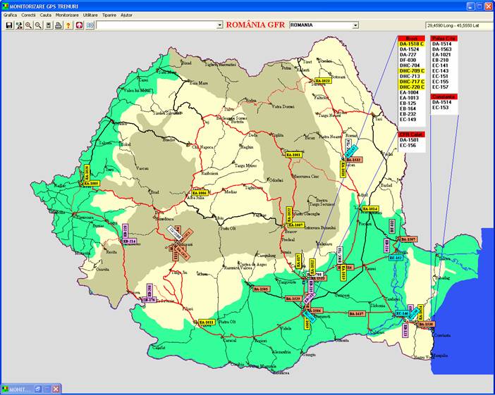The width and height of the screenshot is (495, 395).
Task: Open the Tiparire menu
Action: click(x=109, y=15)
